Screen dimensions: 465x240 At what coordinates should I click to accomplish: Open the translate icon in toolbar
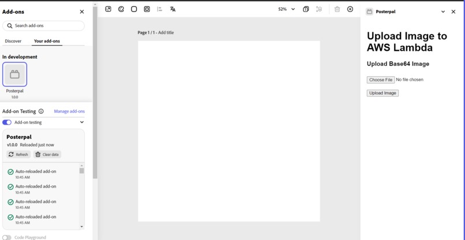(x=172, y=9)
